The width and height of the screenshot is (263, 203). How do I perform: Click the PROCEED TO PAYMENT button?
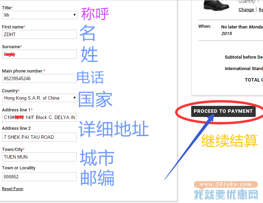click(223, 111)
